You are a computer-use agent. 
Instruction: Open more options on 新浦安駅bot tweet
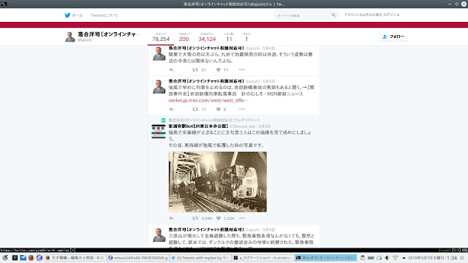click(x=242, y=218)
